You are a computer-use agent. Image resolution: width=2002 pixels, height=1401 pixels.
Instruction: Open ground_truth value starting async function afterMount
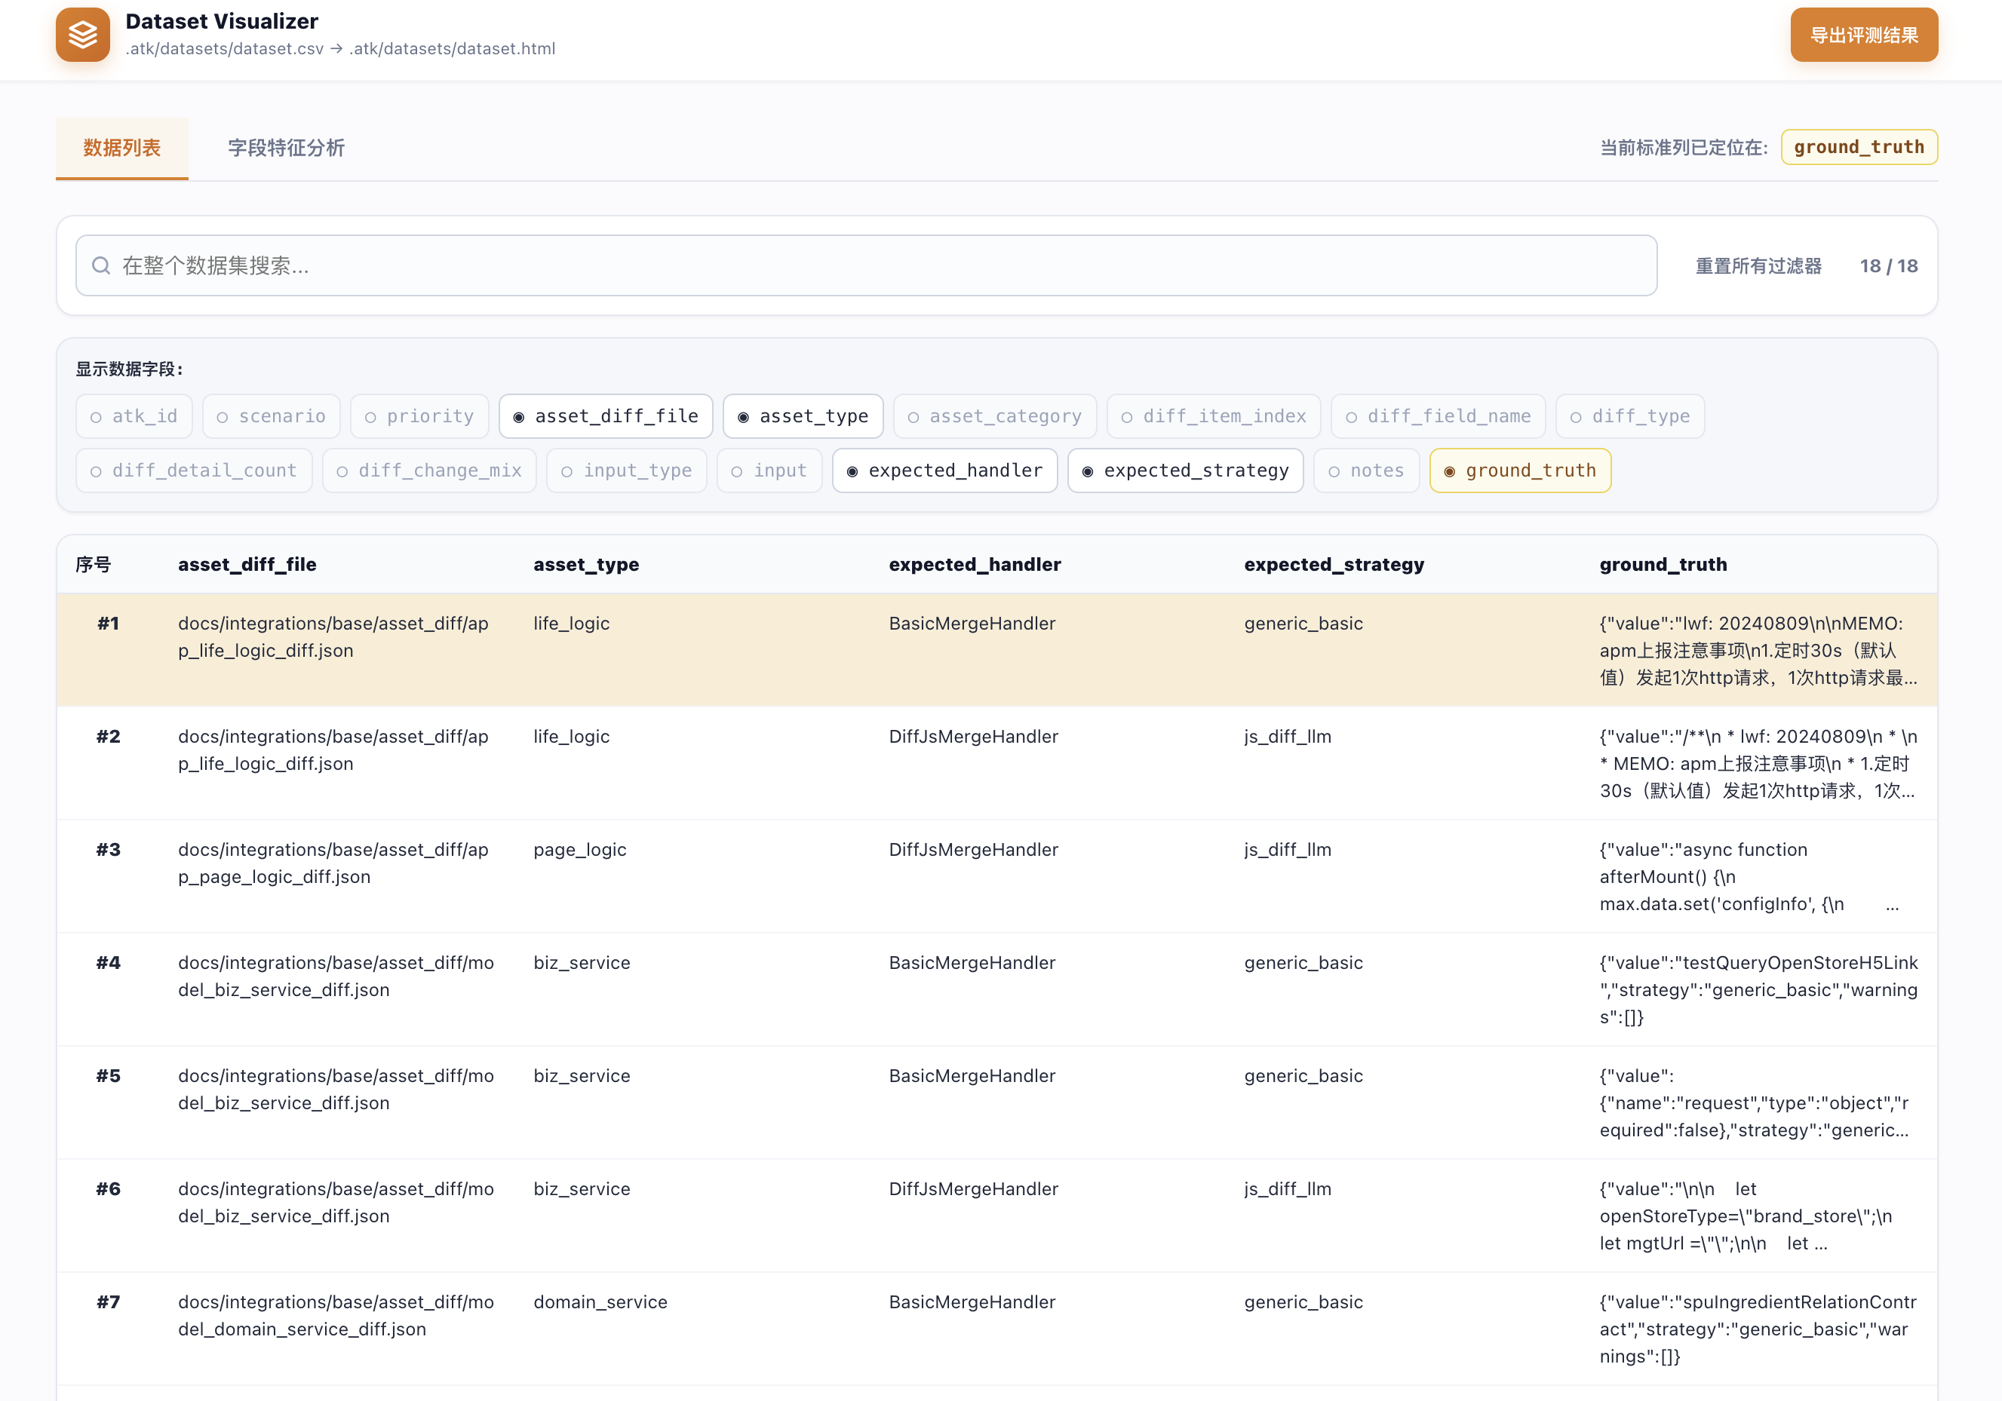(x=1749, y=876)
